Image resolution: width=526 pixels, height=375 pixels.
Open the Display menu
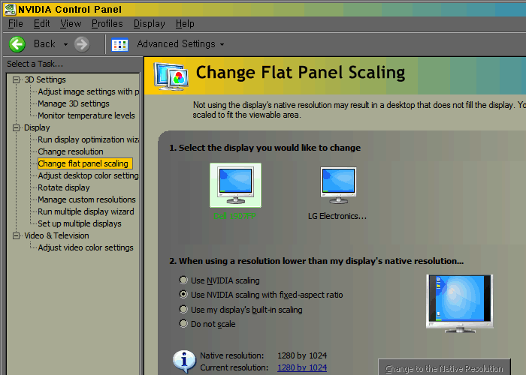[x=149, y=24]
